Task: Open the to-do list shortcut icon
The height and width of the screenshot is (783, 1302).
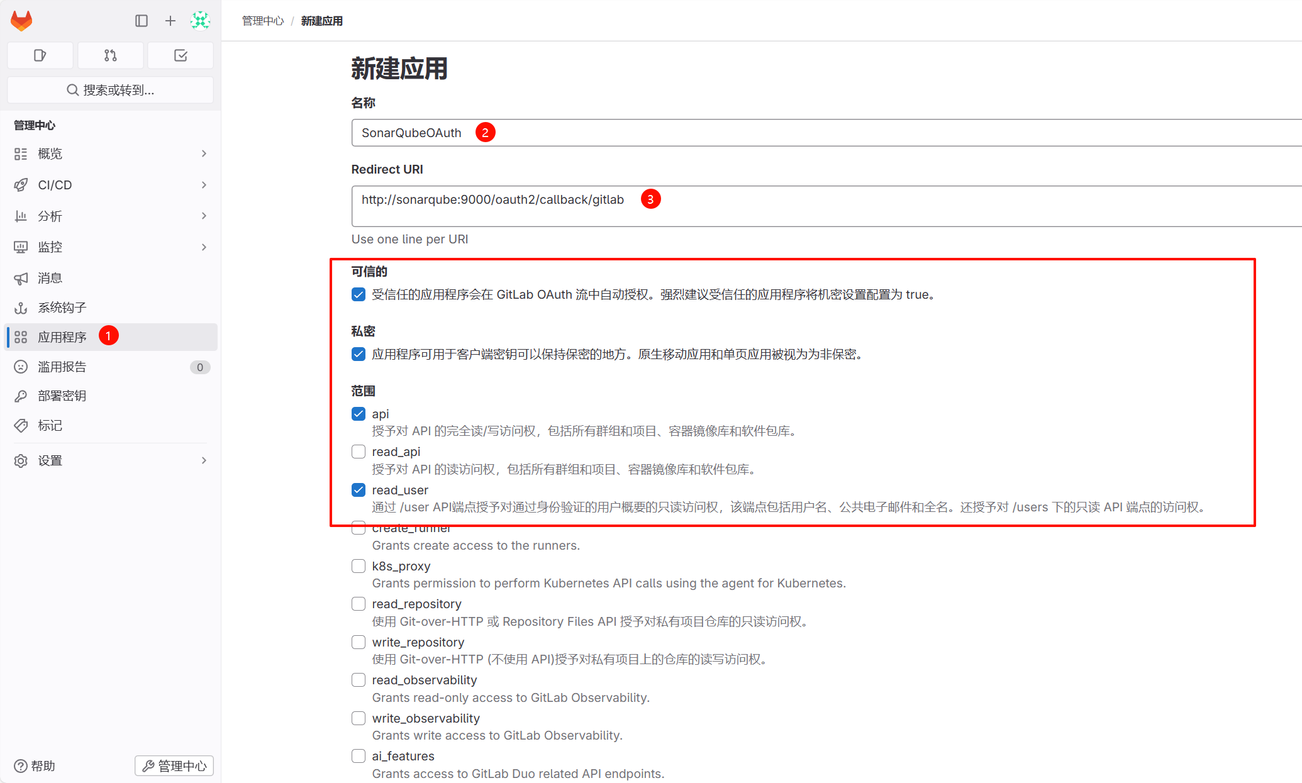Action: (181, 55)
